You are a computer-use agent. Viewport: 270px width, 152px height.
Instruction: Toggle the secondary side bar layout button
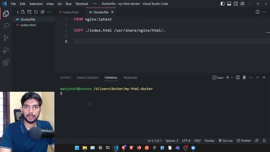(236, 4)
